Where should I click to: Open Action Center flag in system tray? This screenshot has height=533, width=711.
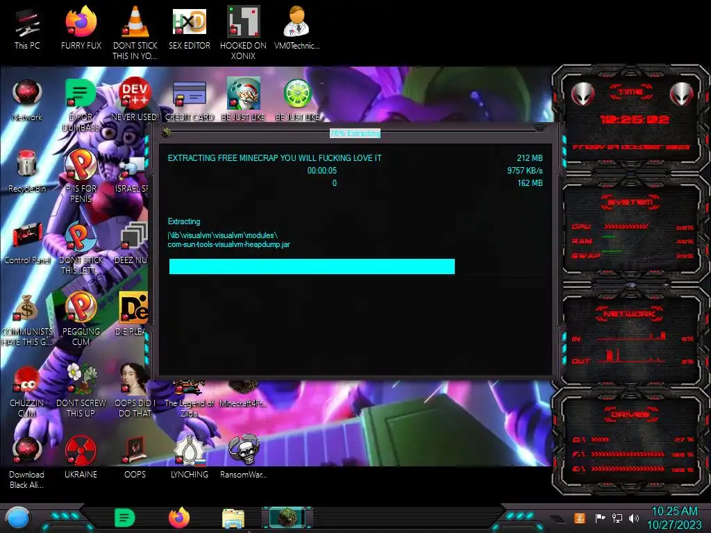coord(600,518)
